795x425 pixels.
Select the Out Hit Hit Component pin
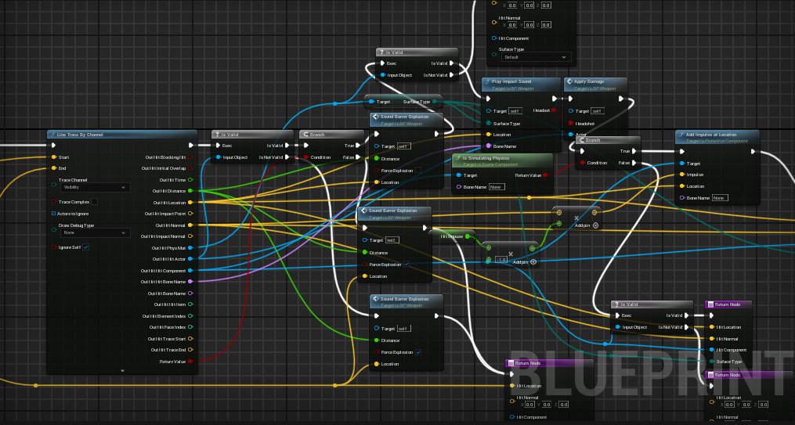pyautogui.click(x=190, y=271)
